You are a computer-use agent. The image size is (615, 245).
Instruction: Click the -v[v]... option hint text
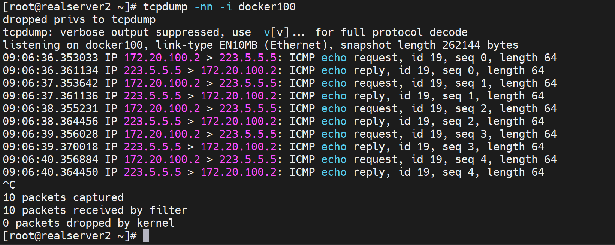click(281, 32)
